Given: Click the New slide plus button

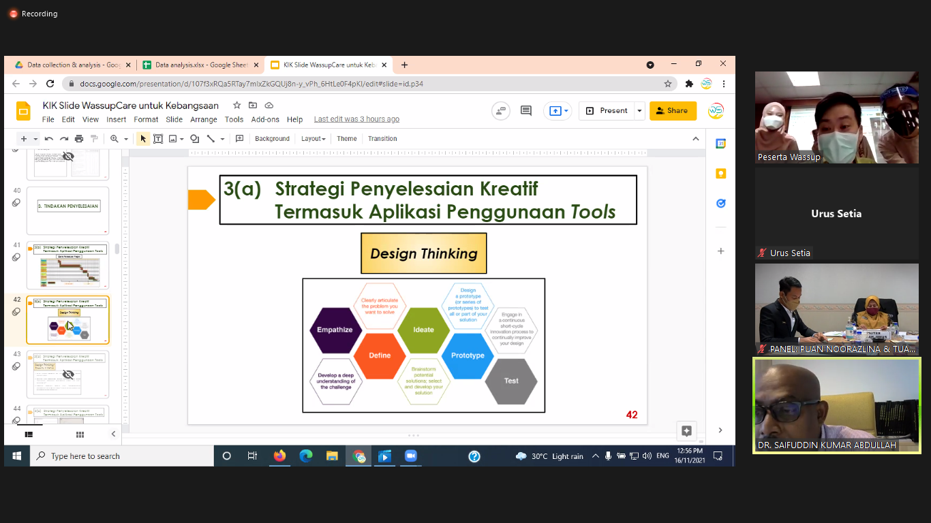Looking at the screenshot, I should [x=24, y=139].
